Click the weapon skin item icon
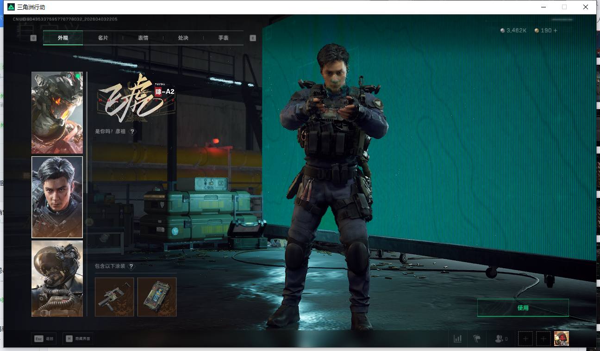Screen dimensions: 600x351 pyautogui.click(x=114, y=297)
